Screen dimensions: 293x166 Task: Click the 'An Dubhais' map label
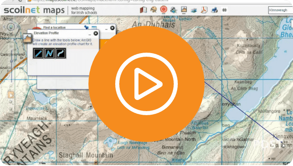153,25
